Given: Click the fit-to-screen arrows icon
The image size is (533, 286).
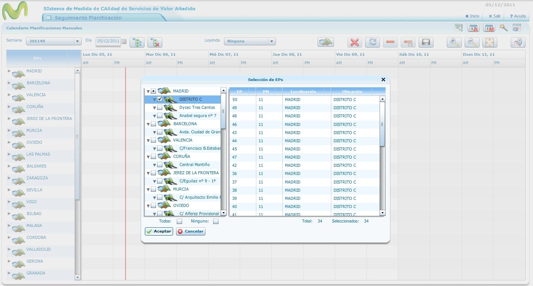Looking at the screenshot, I should click(490, 42).
